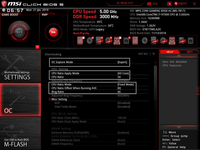Toggle the Game Boost OFF knob
Screen dimensions: 200x150
coord(19,32)
